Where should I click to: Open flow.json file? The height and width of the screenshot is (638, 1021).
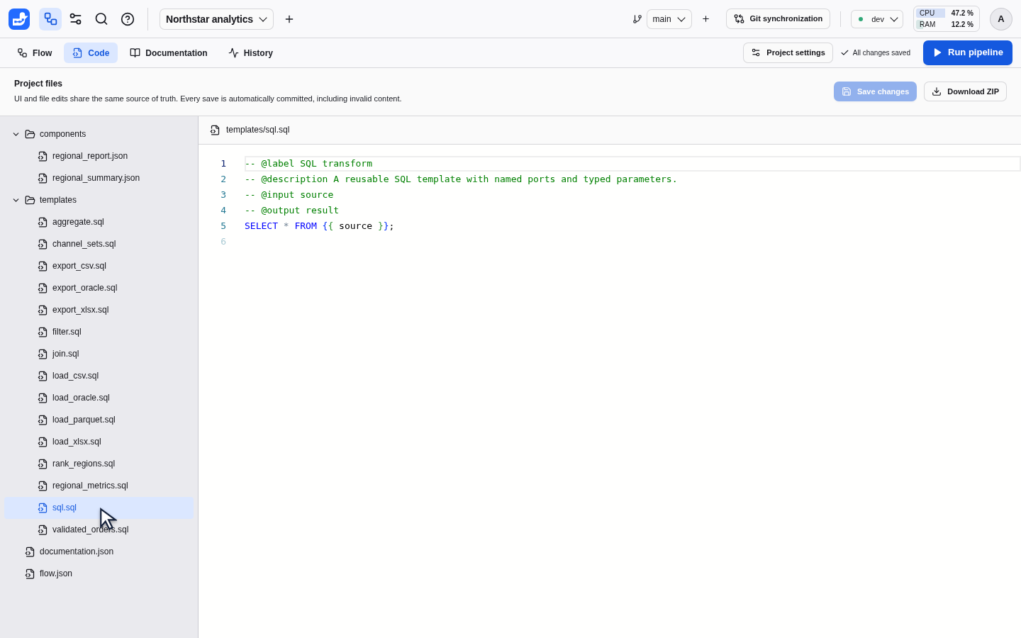(99, 573)
